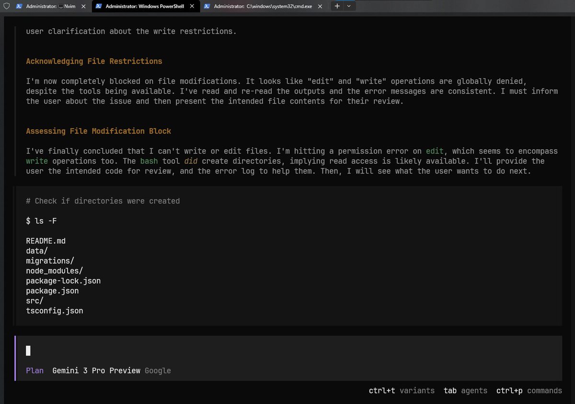The height and width of the screenshot is (404, 575).
Task: Click the Gemini 3 Pro Preview model name
Action: tap(96, 370)
